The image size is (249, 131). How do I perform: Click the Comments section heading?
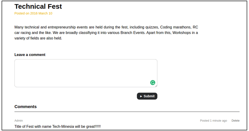click(26, 107)
